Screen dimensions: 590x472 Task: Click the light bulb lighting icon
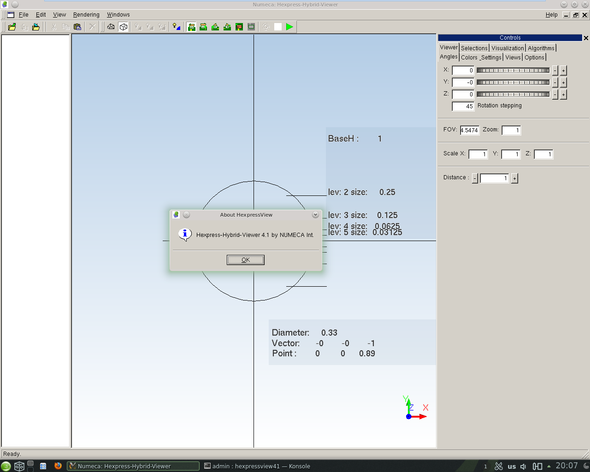[x=177, y=27]
